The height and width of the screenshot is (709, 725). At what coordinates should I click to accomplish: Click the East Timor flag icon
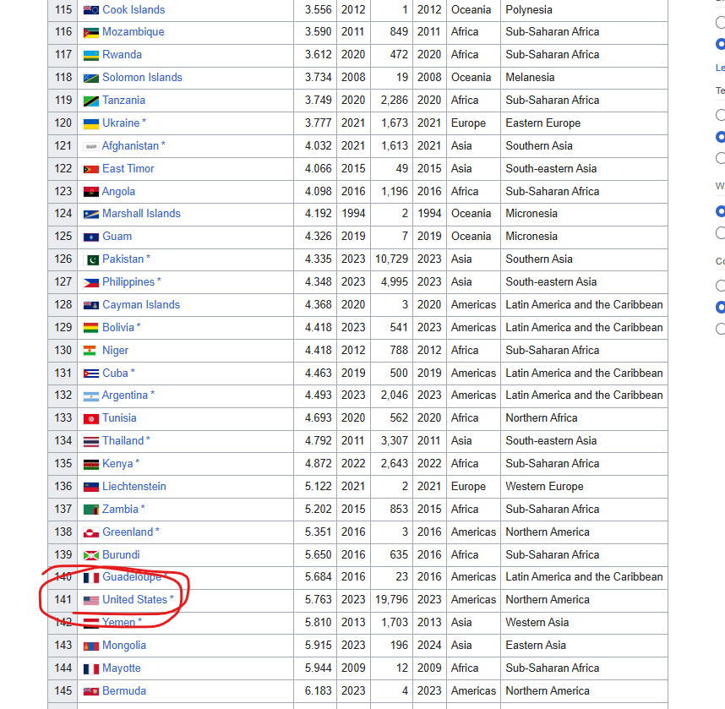(91, 169)
